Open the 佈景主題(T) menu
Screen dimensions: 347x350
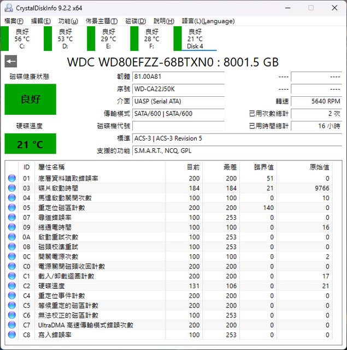(102, 21)
